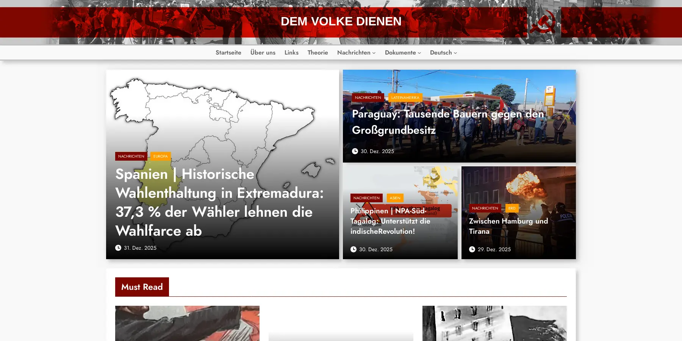Select the LATEINAMERIKA category tag

tap(405, 98)
